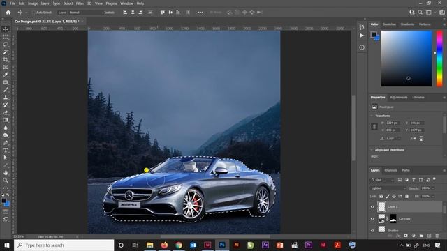
Task: Switch to the Adjustments tab
Action: (399, 98)
